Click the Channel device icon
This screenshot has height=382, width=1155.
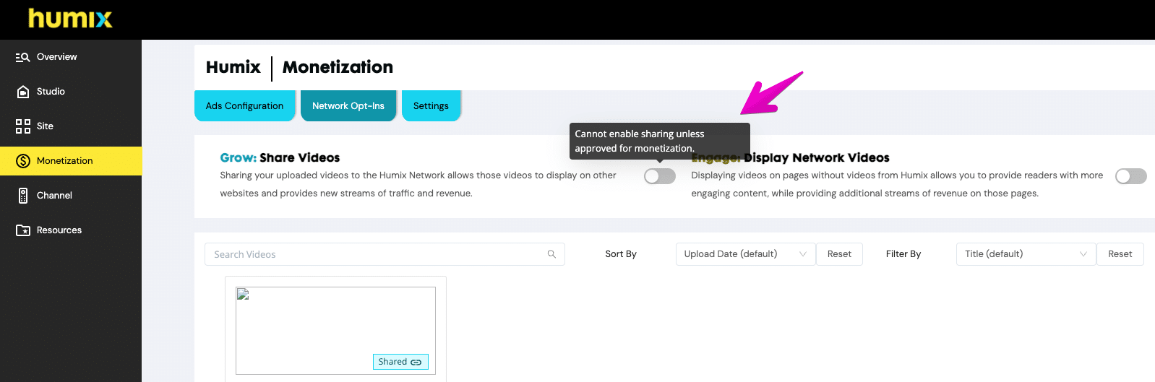pos(23,196)
